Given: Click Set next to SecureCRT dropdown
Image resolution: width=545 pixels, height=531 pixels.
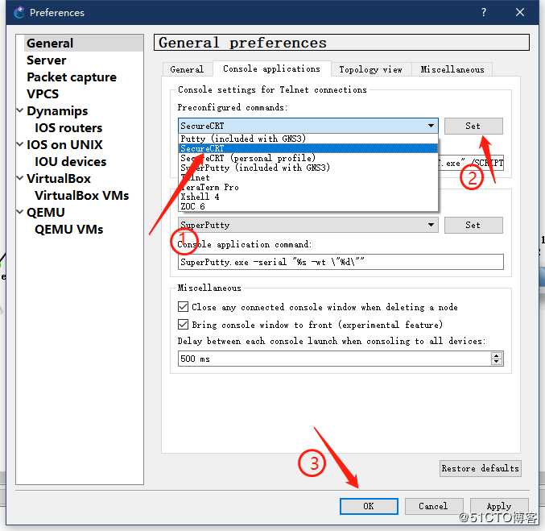Looking at the screenshot, I should tap(473, 126).
